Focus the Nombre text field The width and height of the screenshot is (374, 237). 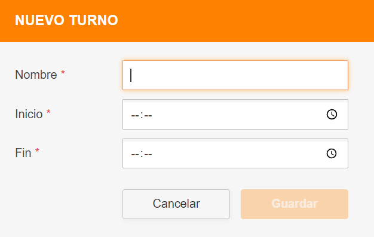(x=235, y=75)
